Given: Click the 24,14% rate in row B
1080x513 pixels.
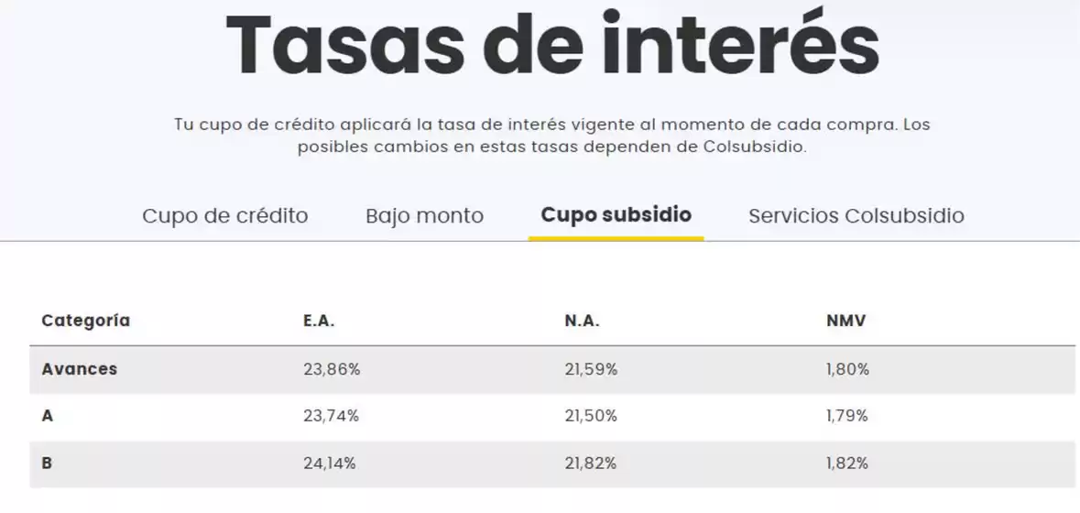Looking at the screenshot, I should point(330,464).
